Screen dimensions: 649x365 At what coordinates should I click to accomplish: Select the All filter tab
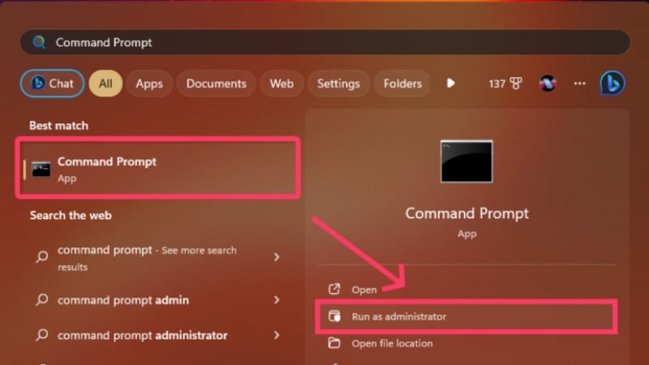(105, 84)
